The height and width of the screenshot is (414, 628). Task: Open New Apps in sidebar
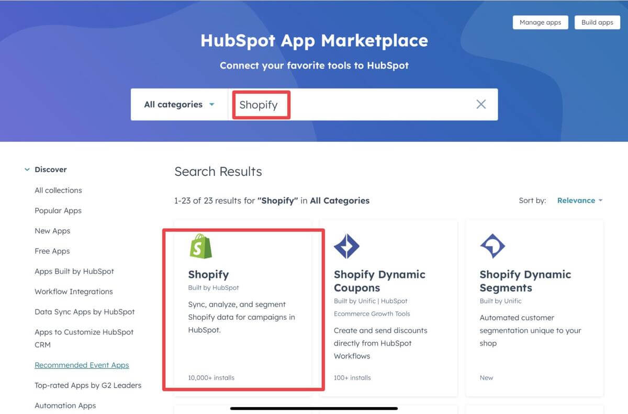52,231
